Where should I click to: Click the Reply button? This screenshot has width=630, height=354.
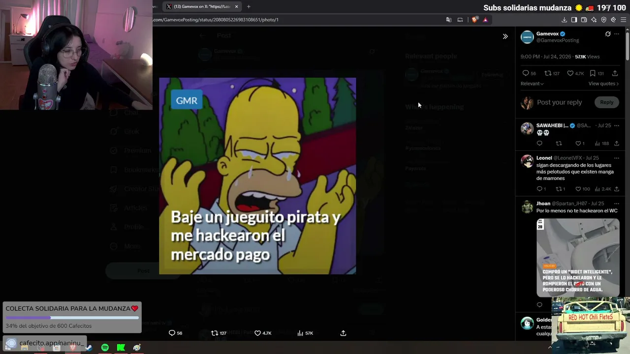coord(607,102)
